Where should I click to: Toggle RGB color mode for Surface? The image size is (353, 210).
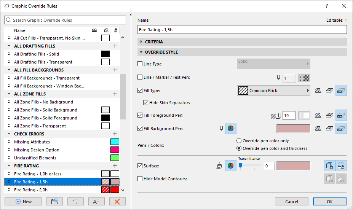[230, 166]
